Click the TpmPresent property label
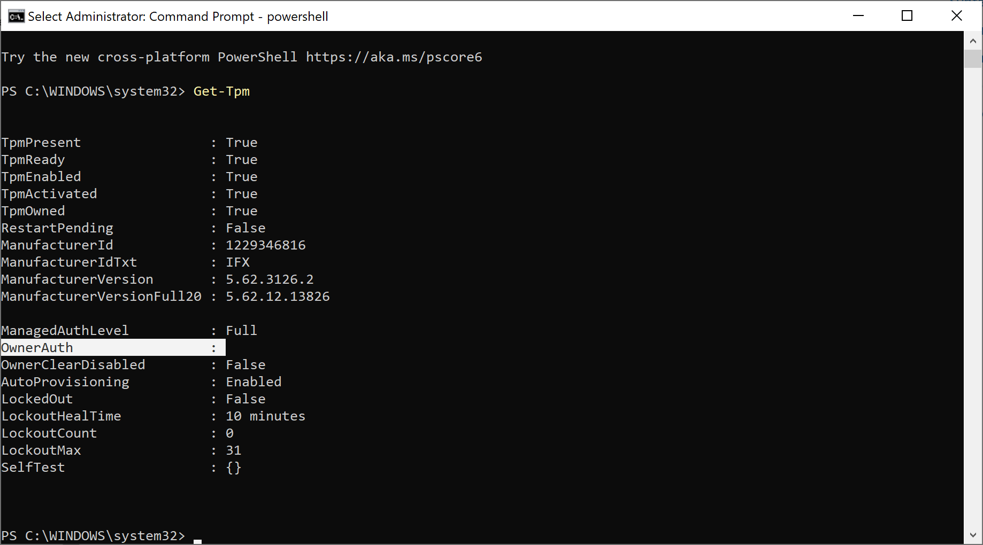The height and width of the screenshot is (545, 983). [41, 143]
